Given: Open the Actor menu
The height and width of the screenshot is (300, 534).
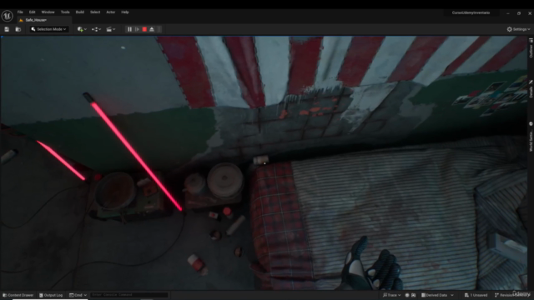Looking at the screenshot, I should tap(111, 12).
